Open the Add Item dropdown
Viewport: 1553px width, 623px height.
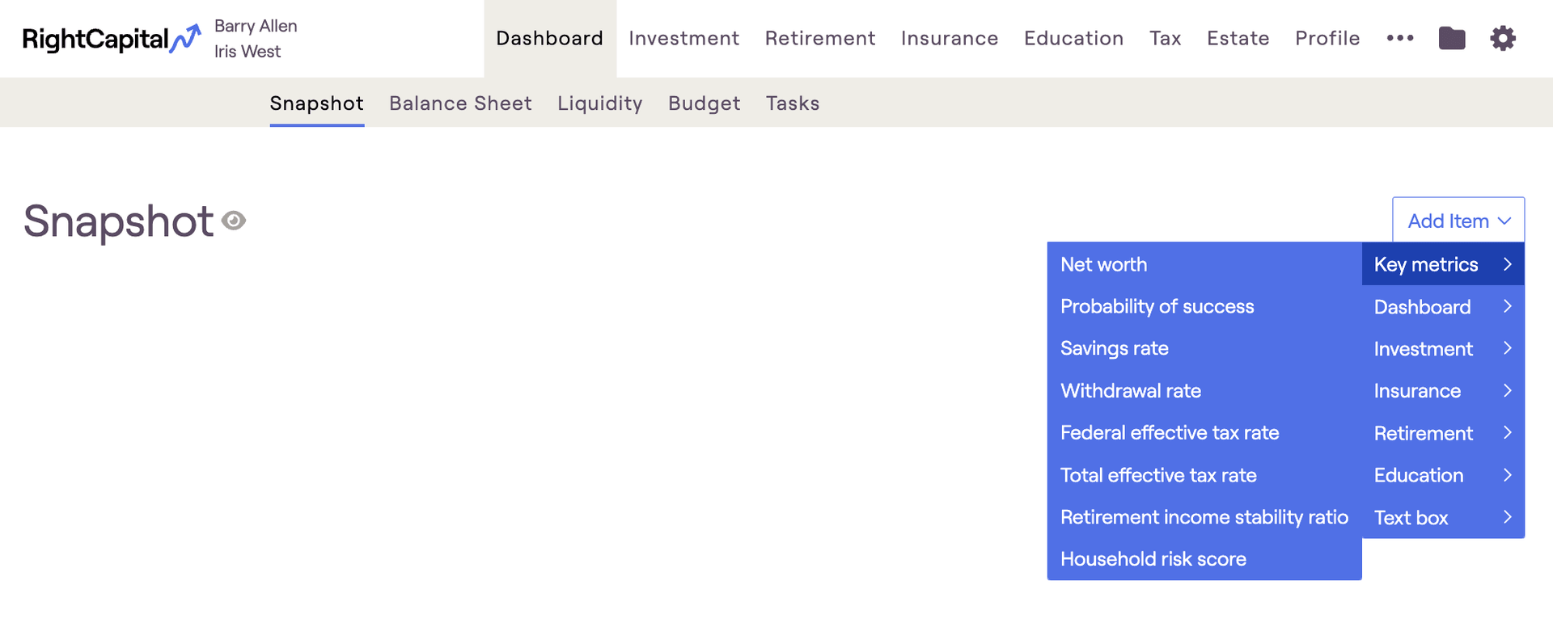[1458, 221]
